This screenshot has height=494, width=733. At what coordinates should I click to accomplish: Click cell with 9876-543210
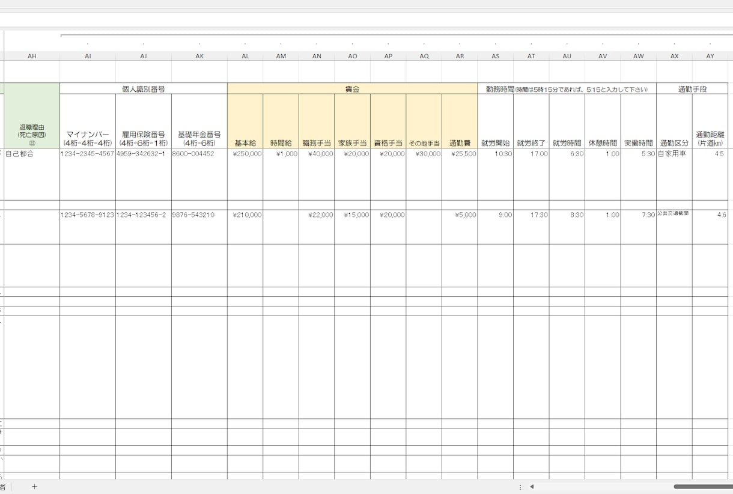tap(199, 227)
